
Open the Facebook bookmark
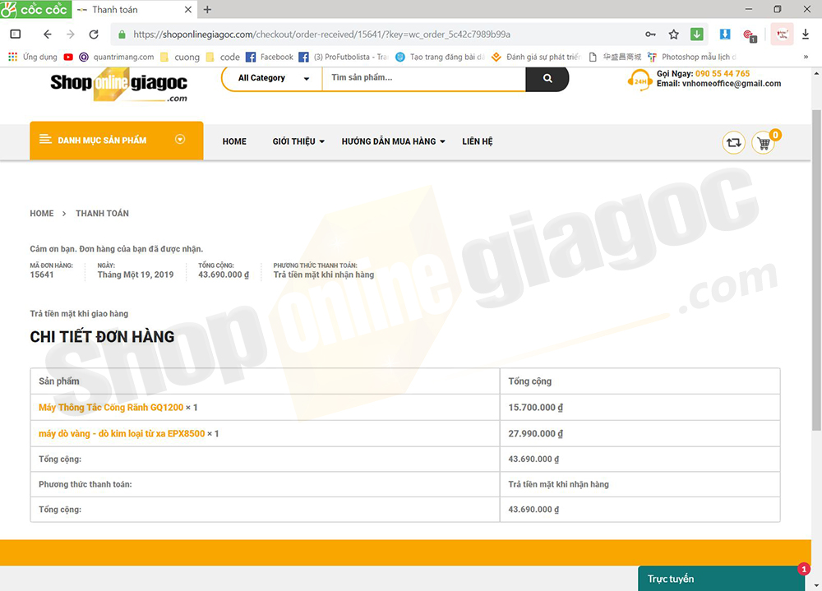270,57
